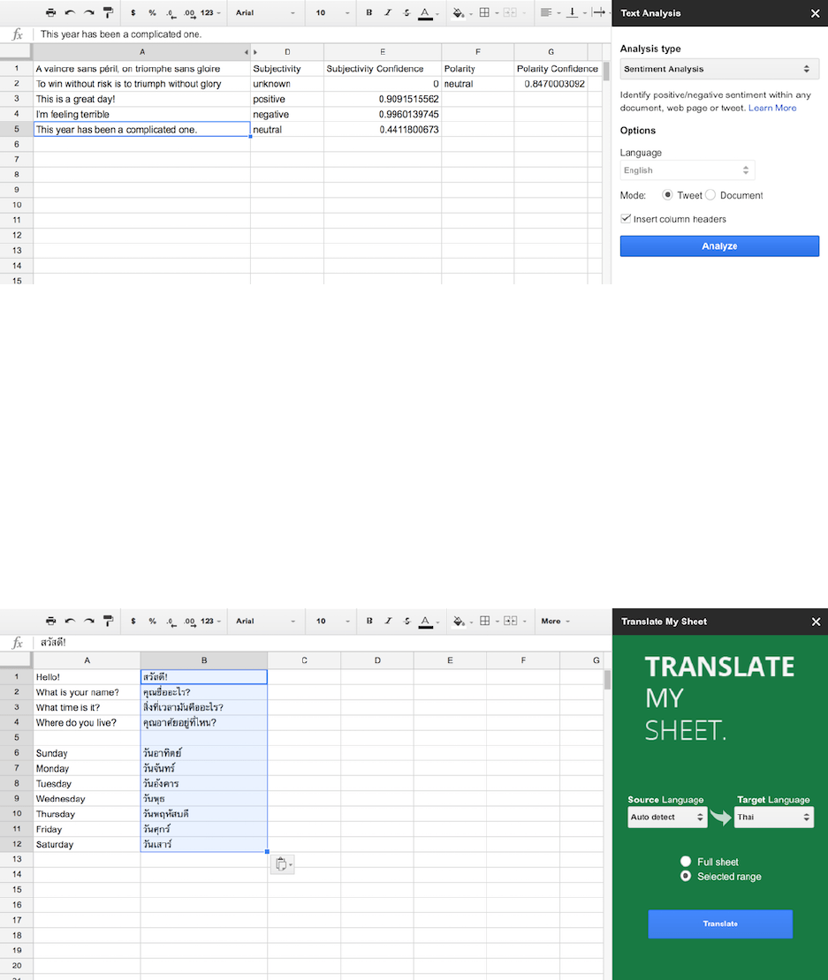The image size is (828, 980).
Task: Open fill color picker in the top sheet toolbar
Action: [461, 12]
